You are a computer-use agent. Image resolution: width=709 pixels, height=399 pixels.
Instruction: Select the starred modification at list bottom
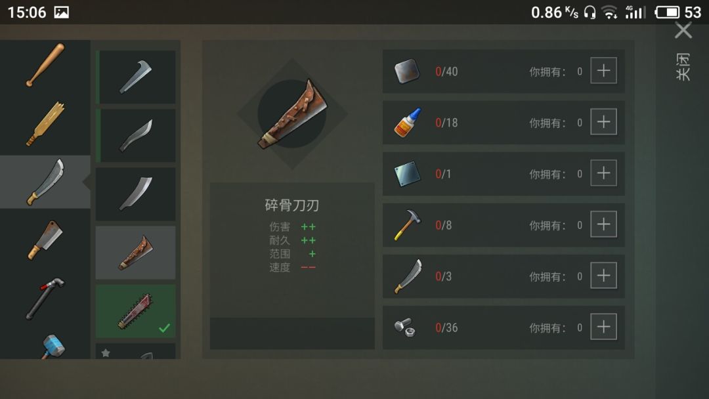click(x=136, y=351)
